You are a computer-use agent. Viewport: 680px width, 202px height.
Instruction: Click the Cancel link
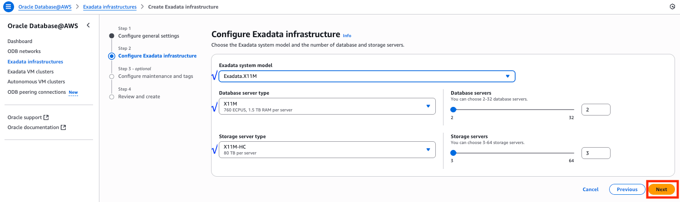coord(590,189)
